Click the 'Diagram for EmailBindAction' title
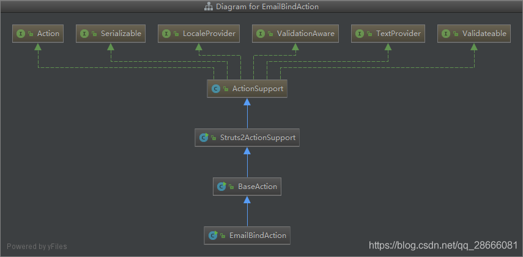Image resolution: width=523 pixels, height=257 pixels. (x=267, y=6)
